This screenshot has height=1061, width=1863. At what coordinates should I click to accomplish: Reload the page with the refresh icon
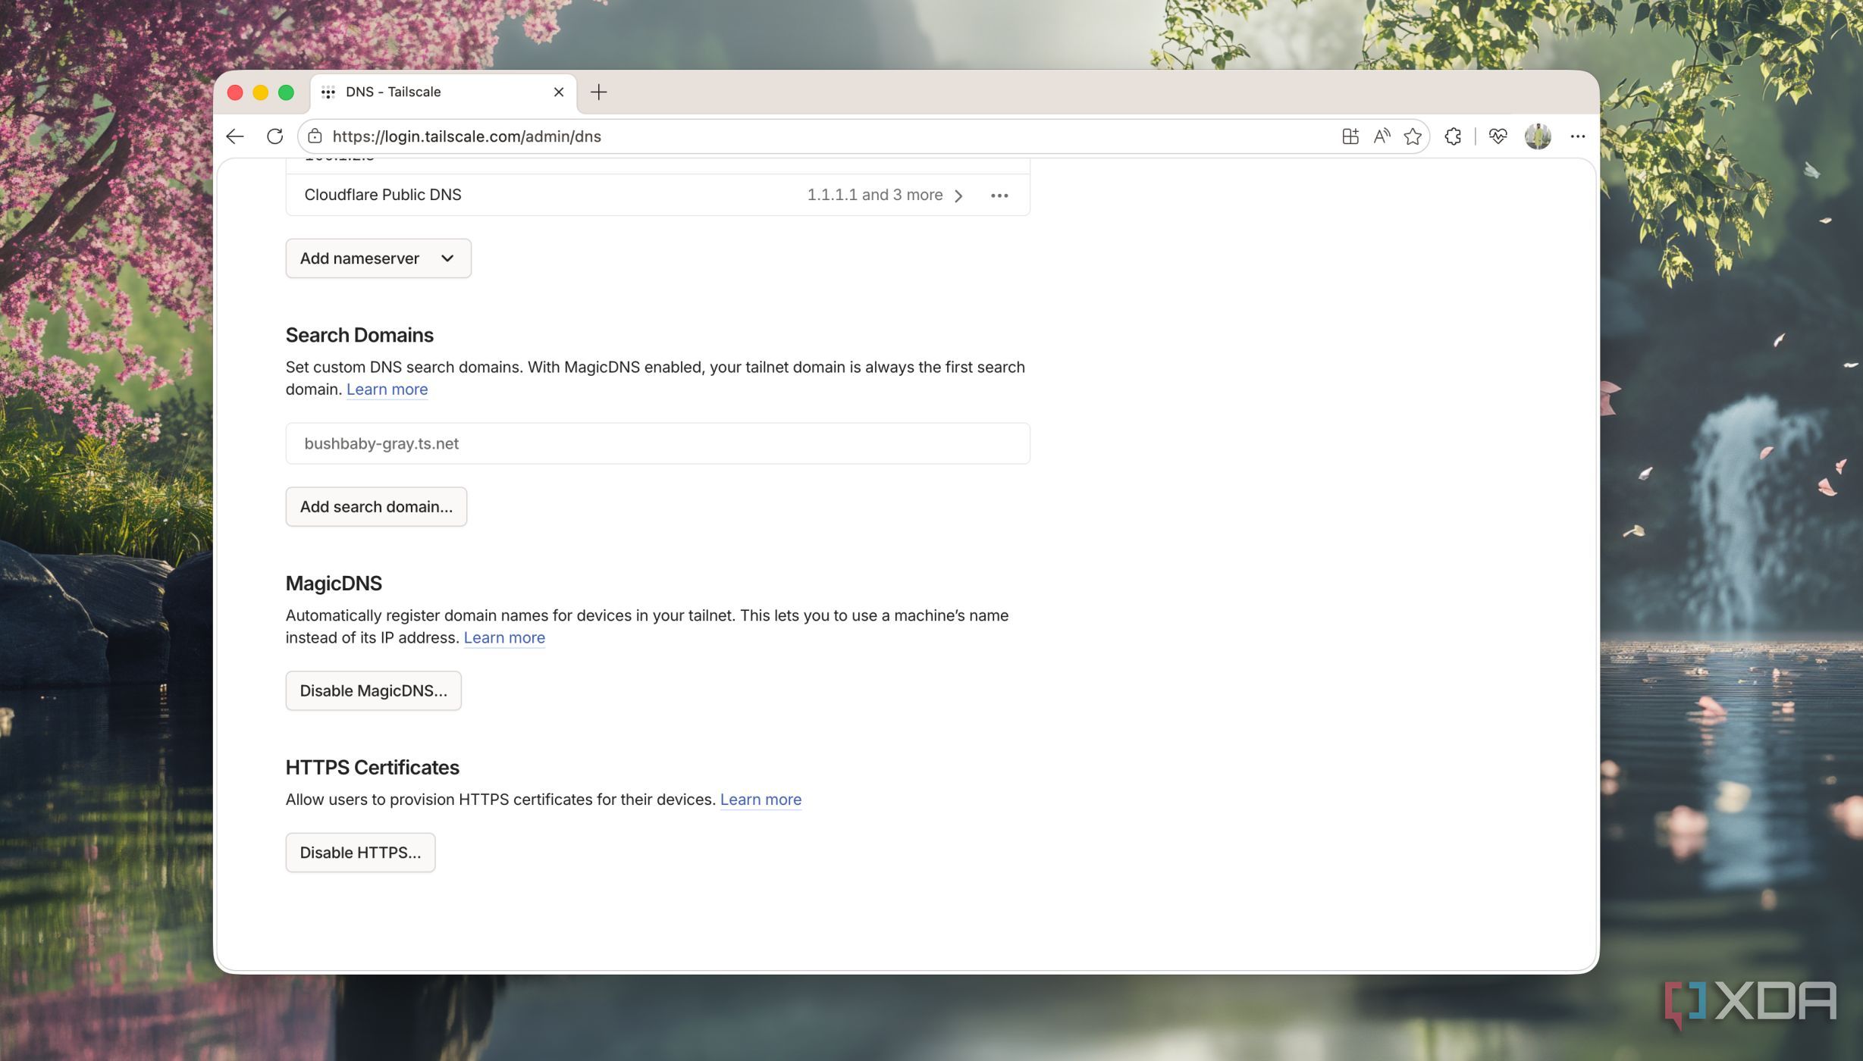(x=275, y=136)
